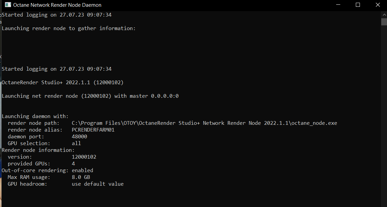Screen dimensions: 387x207
Task: Click the GPU selection value "all"
Action: coord(76,143)
